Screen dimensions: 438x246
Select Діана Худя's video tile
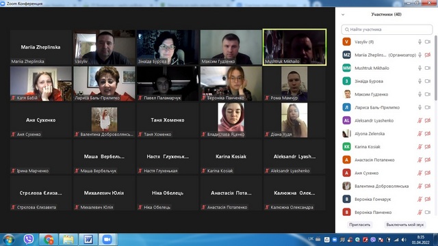point(294,120)
